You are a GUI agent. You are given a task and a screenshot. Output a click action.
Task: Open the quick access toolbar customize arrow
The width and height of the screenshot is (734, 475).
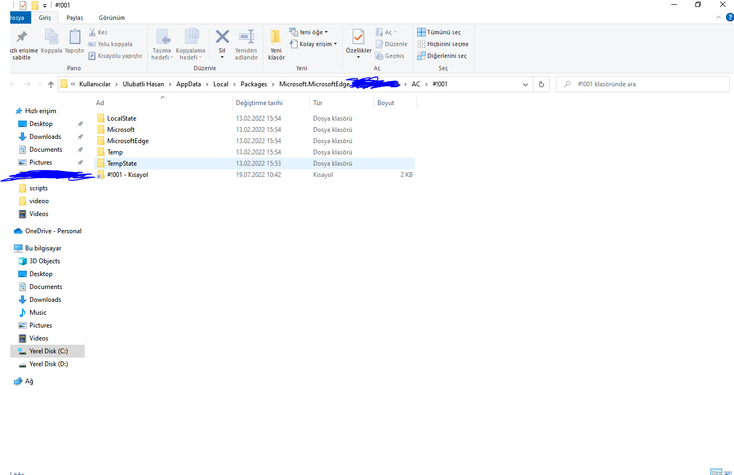[x=45, y=5]
